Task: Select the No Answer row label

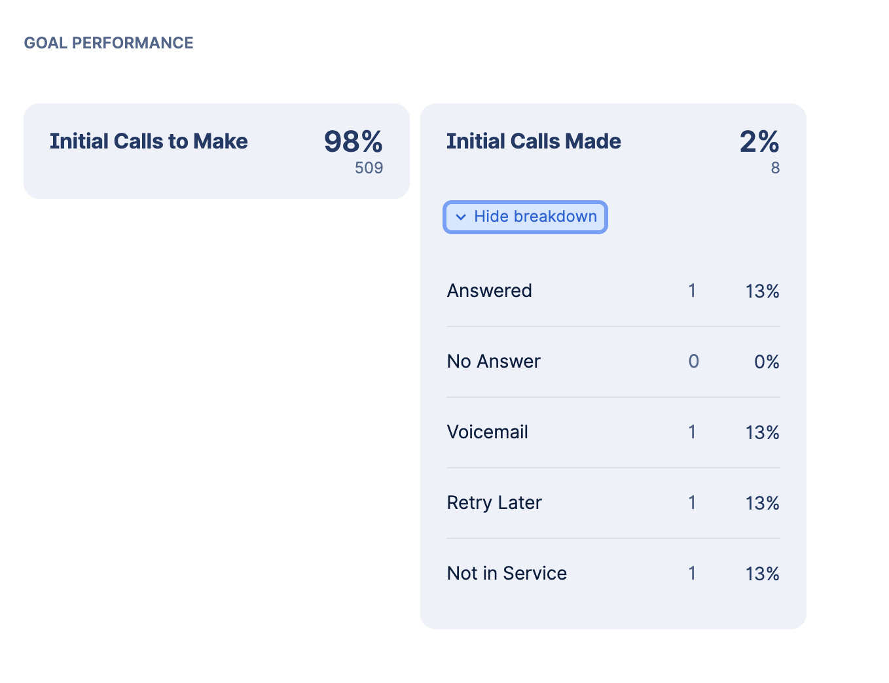Action: tap(494, 362)
